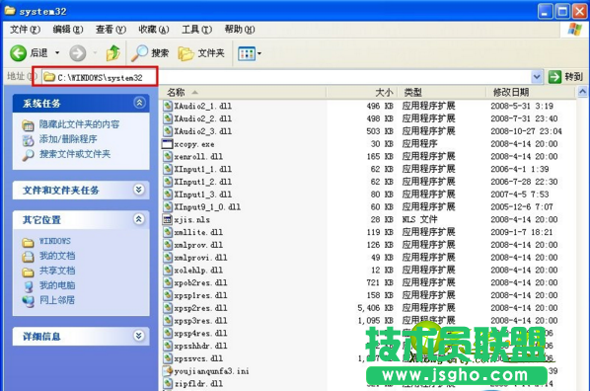
Task: Select file name xpssvcs.dll
Action: (198, 358)
